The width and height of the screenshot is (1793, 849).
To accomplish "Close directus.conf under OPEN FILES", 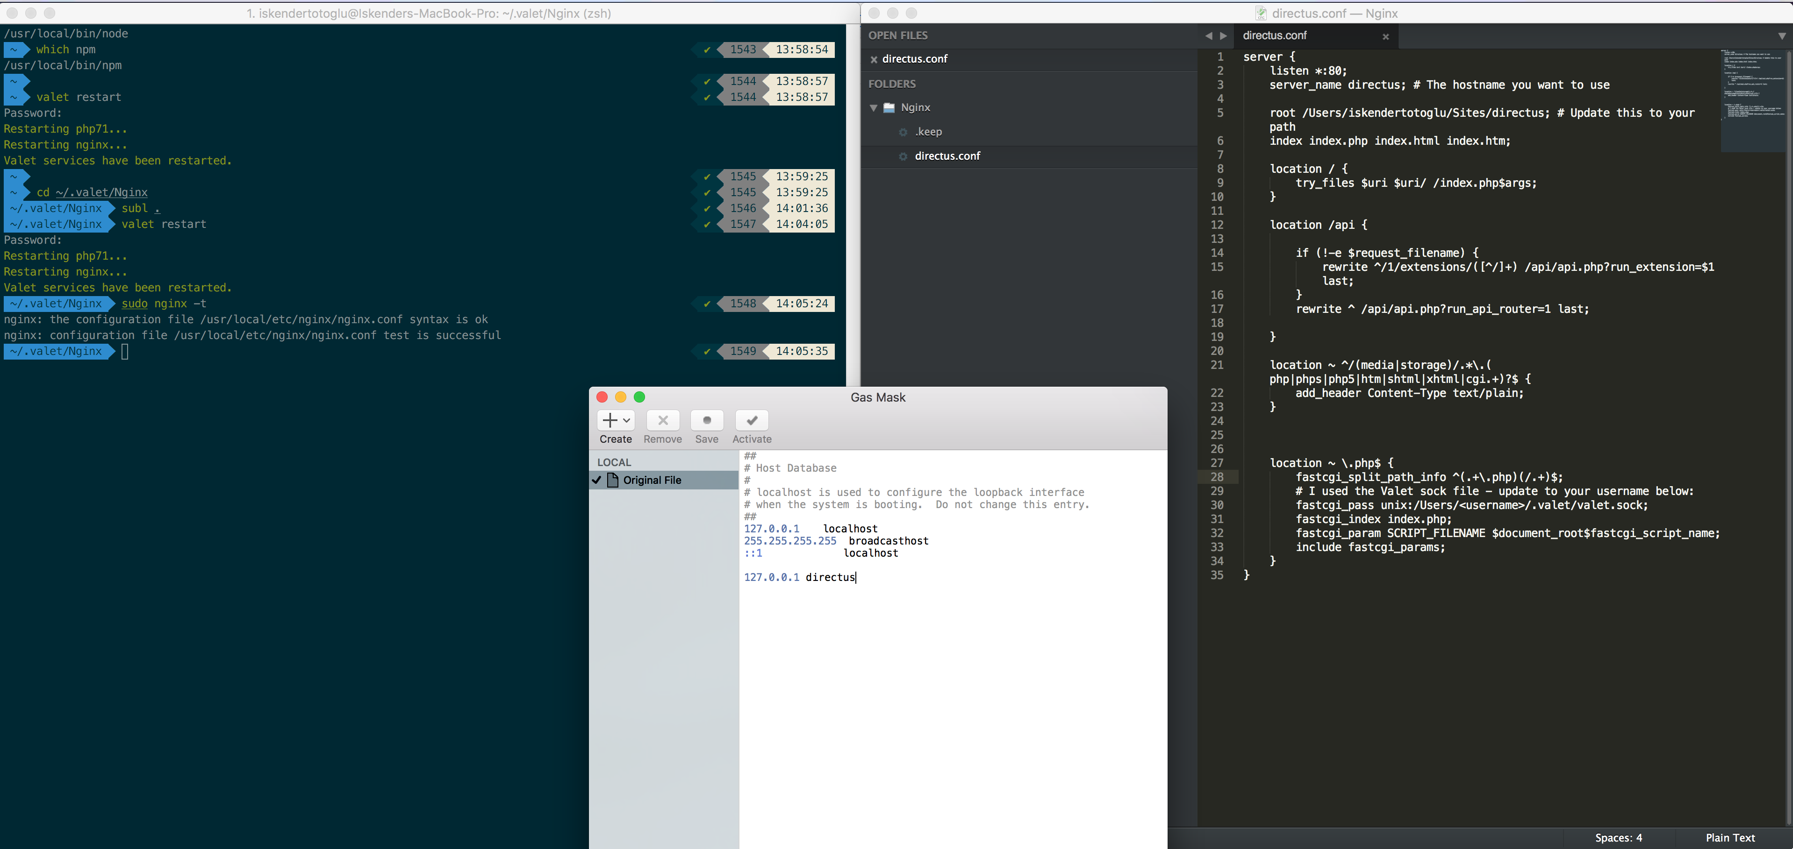I will pos(874,60).
